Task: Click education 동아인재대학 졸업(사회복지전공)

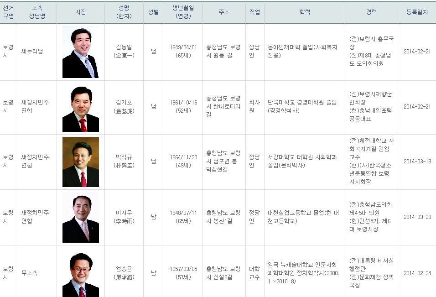Action: click(302, 52)
